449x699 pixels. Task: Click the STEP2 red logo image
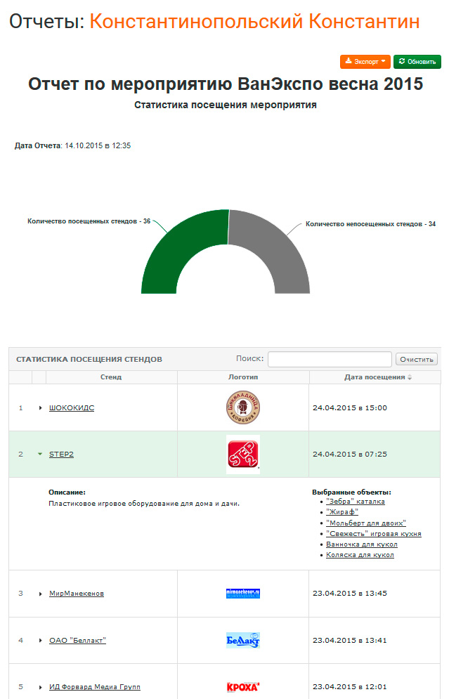tap(242, 454)
